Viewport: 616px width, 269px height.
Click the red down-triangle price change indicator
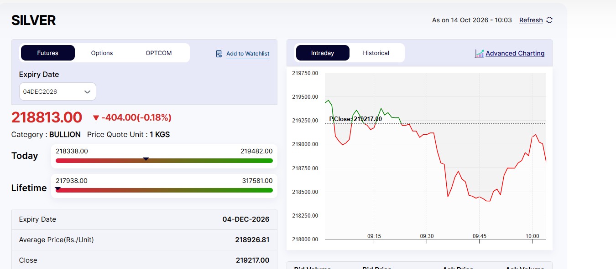(x=96, y=118)
